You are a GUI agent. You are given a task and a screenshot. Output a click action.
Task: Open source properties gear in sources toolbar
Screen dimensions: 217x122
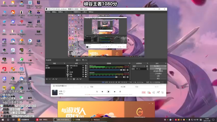(x=74, y=79)
